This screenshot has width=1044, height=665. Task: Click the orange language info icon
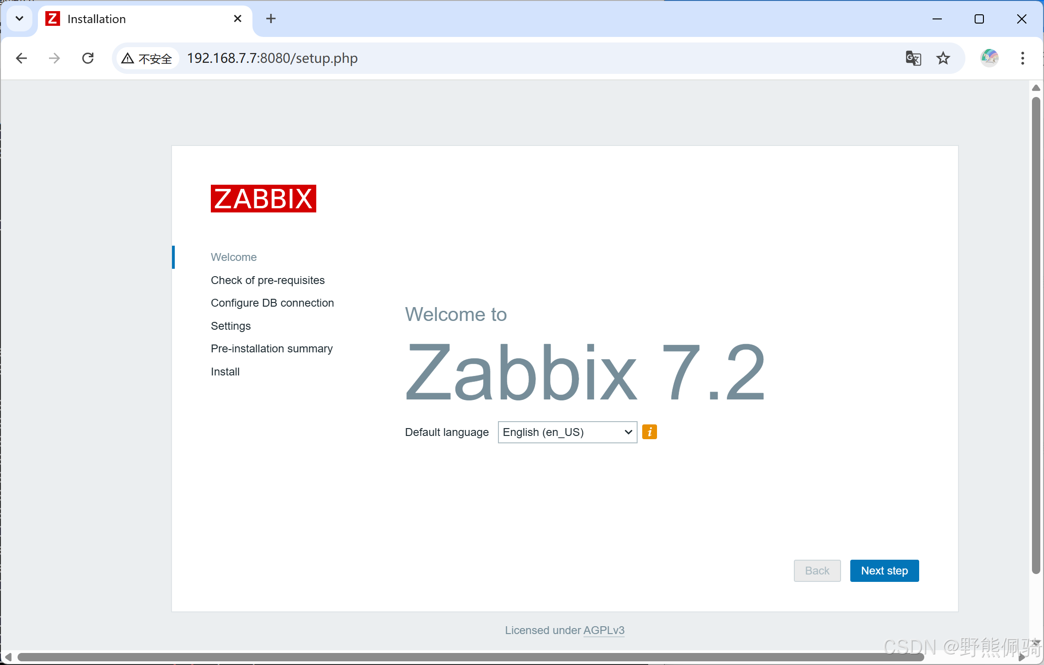click(649, 432)
